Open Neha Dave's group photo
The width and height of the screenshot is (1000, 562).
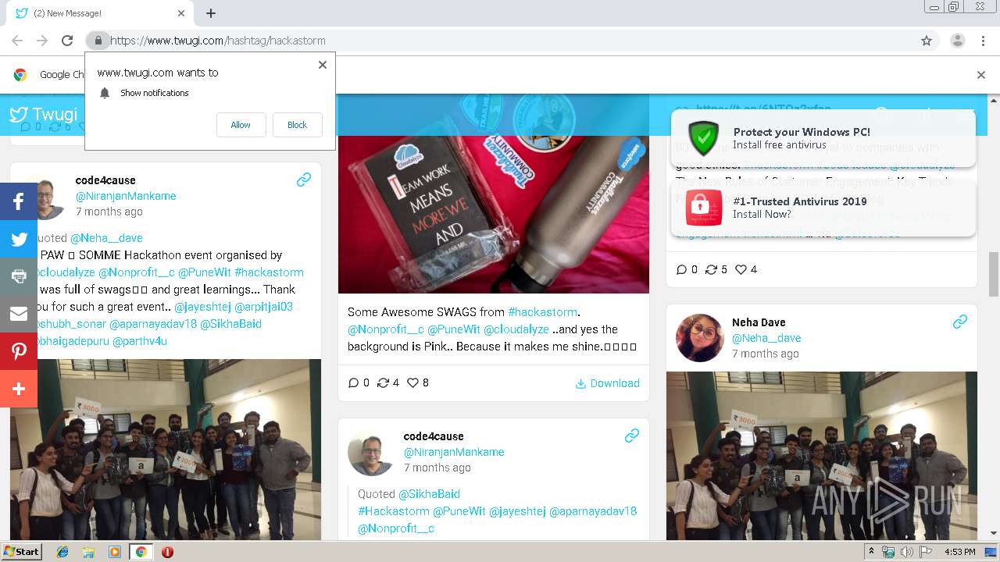point(822,456)
